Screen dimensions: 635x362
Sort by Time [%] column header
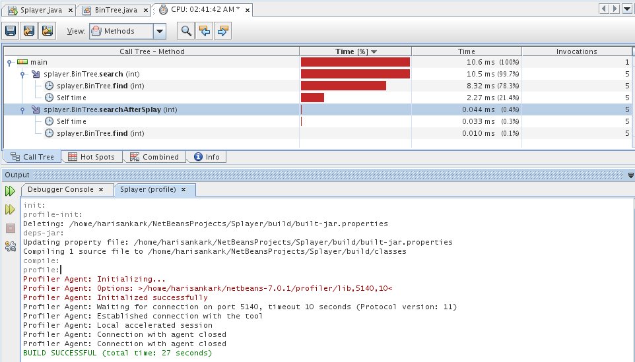coord(356,51)
